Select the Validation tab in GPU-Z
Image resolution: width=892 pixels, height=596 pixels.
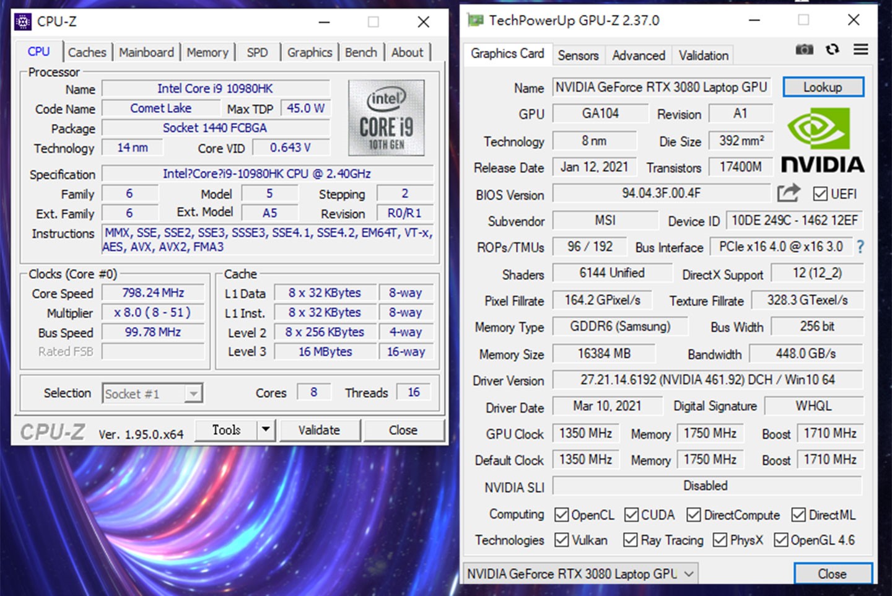[703, 56]
